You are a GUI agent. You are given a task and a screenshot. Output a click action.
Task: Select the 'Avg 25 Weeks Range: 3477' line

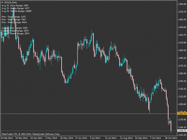[x=16, y=8]
